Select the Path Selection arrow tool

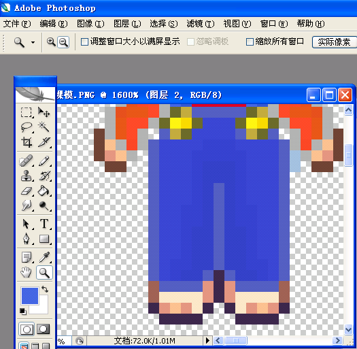[x=27, y=224]
